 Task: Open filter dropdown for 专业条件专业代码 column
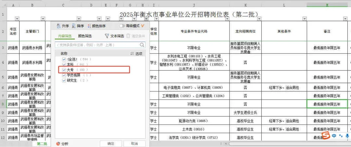(x=227, y=19)
